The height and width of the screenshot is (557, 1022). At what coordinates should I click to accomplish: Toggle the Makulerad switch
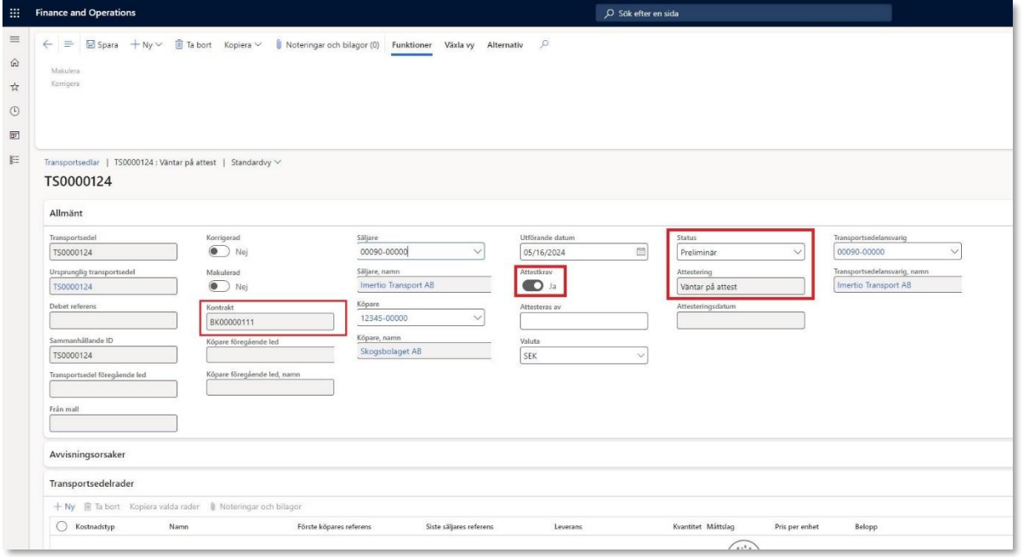218,287
